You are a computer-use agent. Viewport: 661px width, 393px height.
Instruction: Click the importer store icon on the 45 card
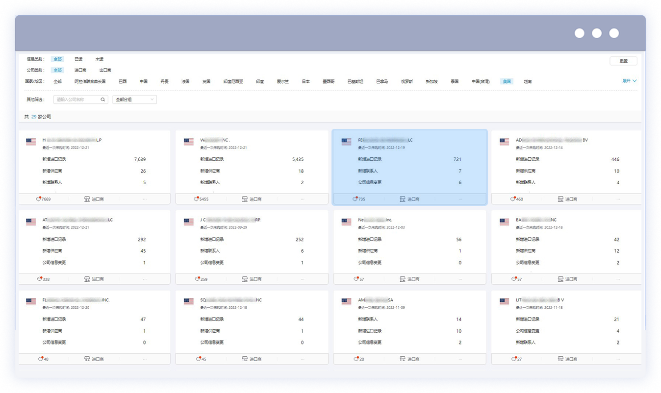tap(245, 359)
